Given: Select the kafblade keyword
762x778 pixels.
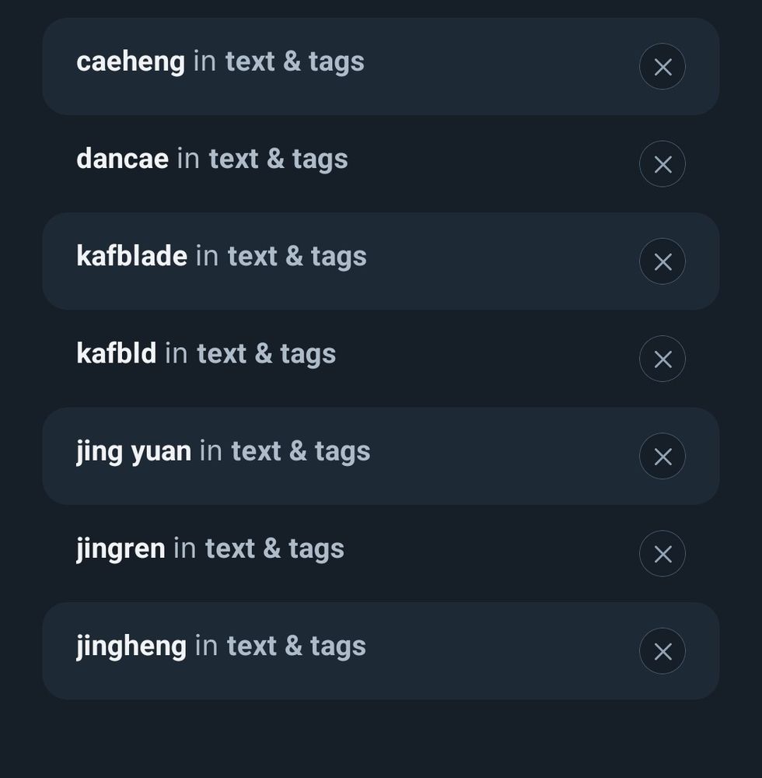Looking at the screenshot, I should point(132,257).
